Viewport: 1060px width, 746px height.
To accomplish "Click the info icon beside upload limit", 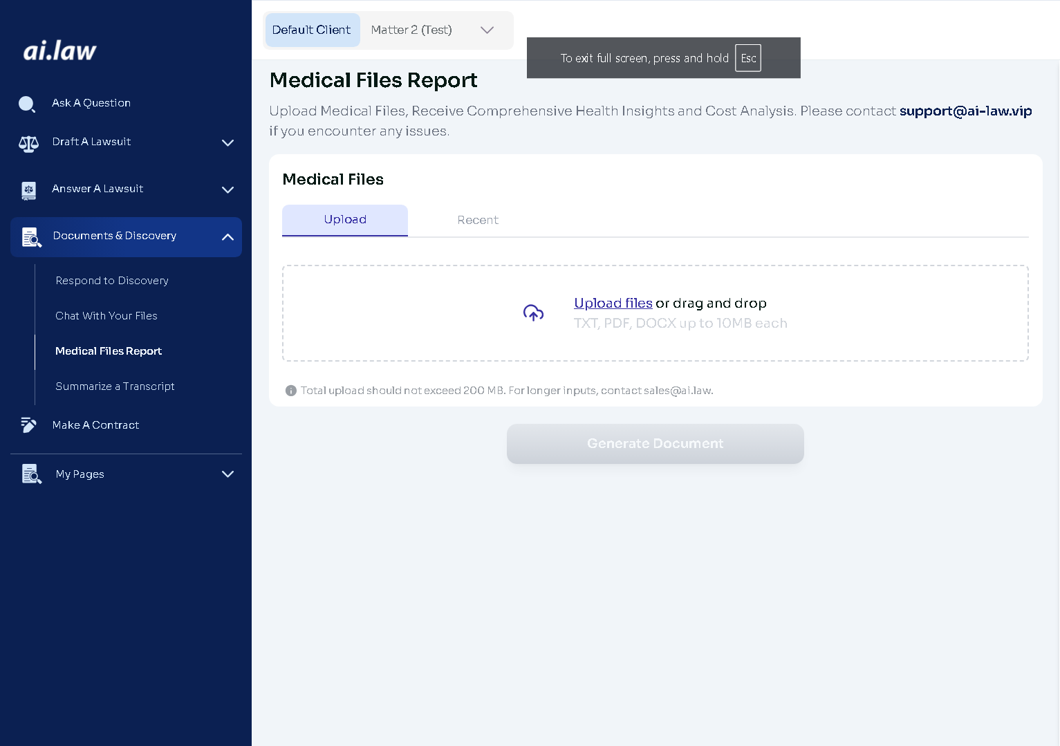I will click(291, 391).
